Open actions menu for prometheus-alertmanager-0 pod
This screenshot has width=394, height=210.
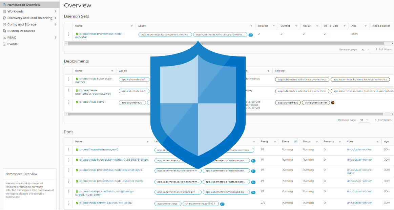(68, 149)
